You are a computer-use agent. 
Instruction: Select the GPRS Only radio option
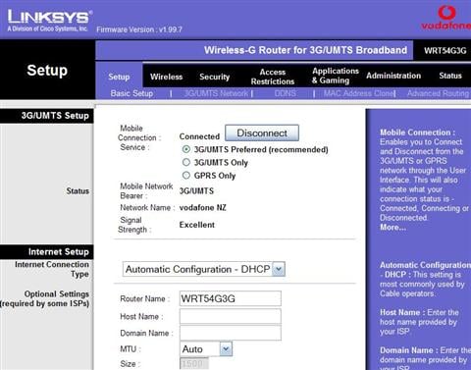[186, 176]
